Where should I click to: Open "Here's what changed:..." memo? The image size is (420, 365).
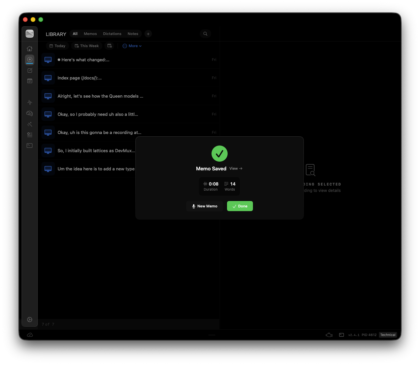pos(128,60)
